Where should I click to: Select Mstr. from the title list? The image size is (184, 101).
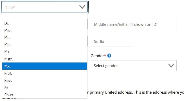[45, 59]
